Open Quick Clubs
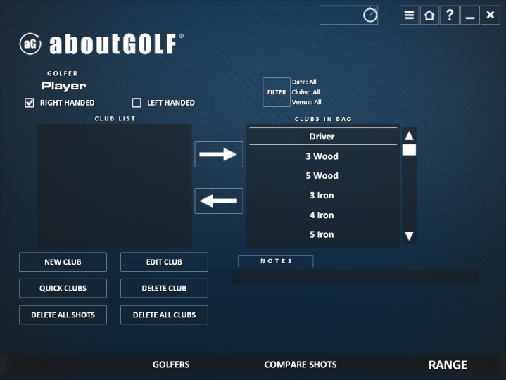This screenshot has height=380, width=506. [63, 288]
